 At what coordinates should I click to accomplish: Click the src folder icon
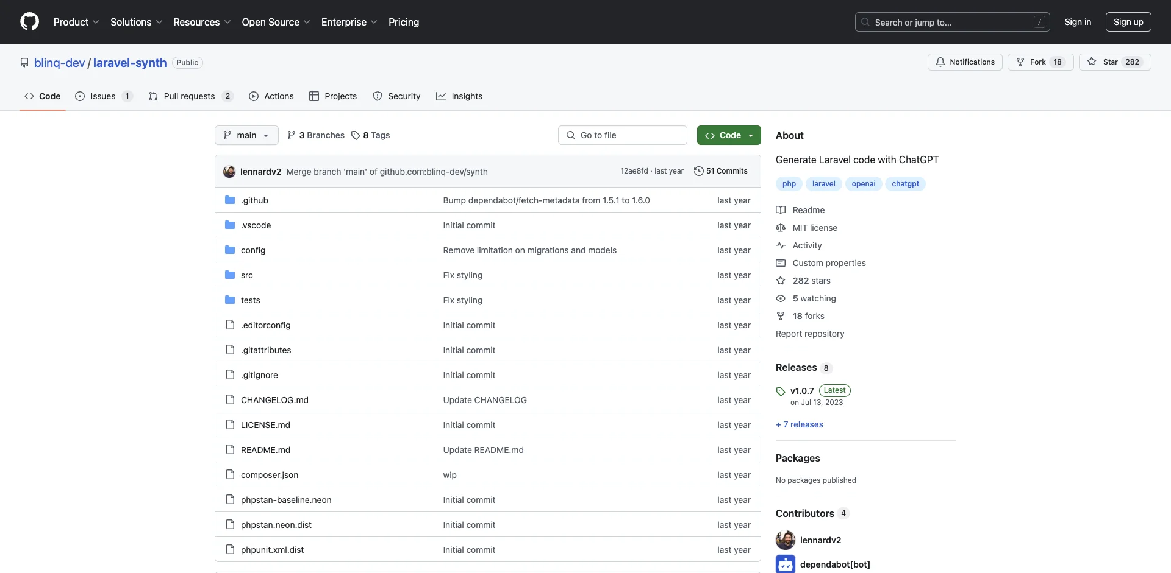(230, 275)
